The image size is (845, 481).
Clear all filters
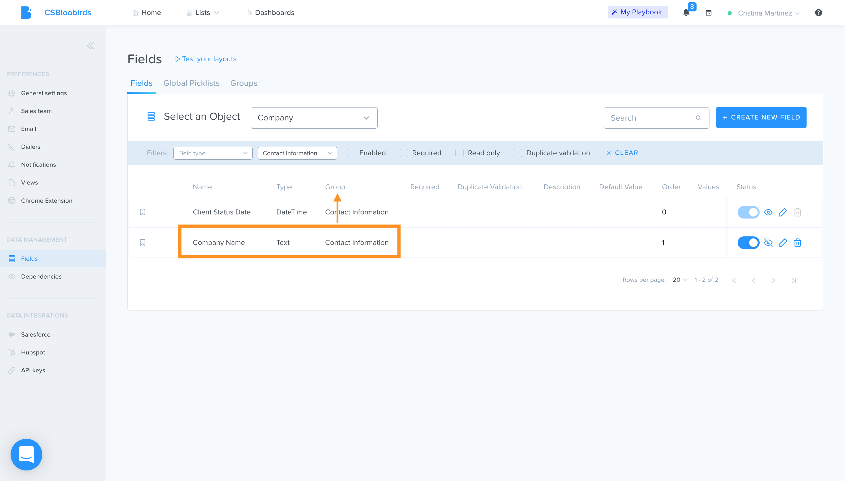[x=622, y=153]
